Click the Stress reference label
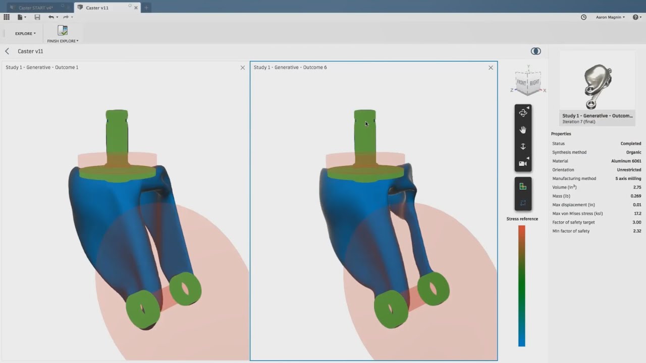 coord(522,219)
